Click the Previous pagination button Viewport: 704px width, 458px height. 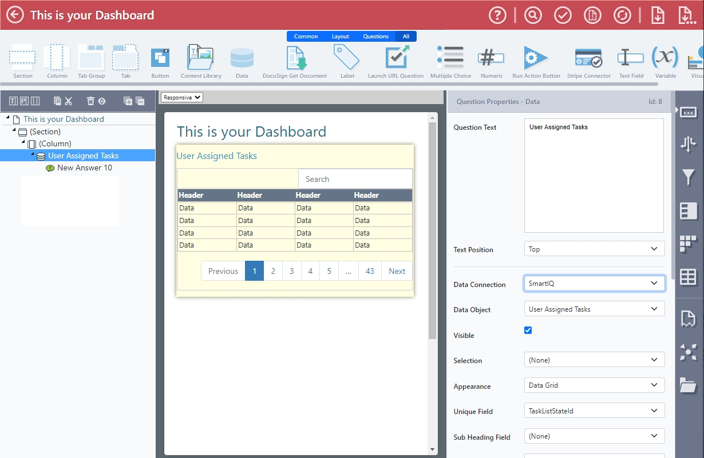click(223, 271)
